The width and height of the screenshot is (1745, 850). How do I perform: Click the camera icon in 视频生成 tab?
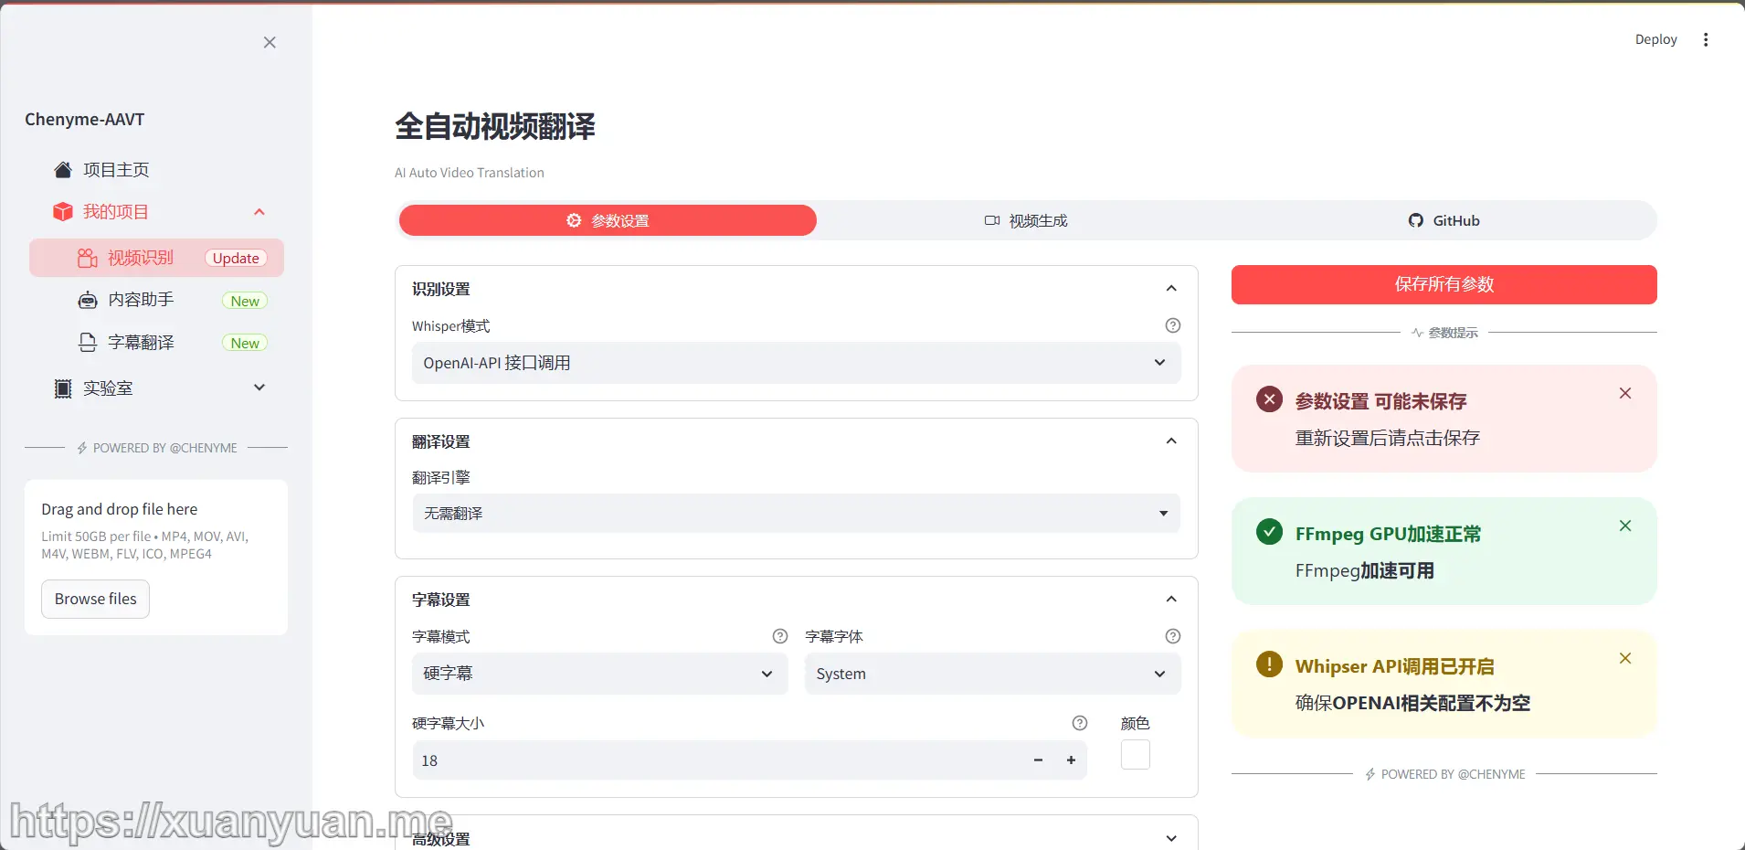(x=992, y=220)
